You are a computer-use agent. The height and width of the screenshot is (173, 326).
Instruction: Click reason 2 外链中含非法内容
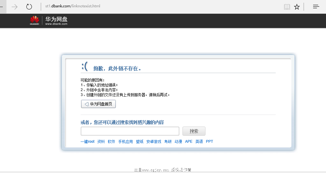(x=99, y=90)
